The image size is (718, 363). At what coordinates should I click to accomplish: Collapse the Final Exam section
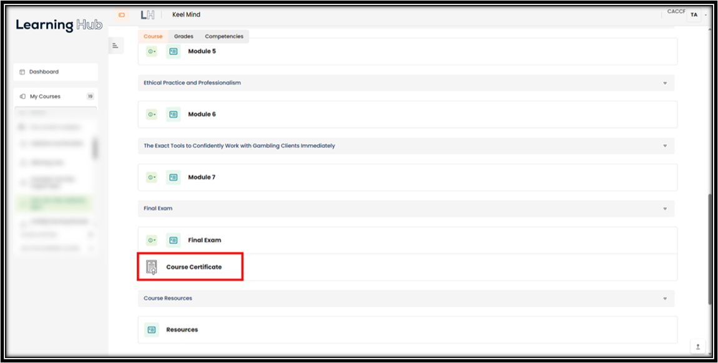tap(665, 208)
